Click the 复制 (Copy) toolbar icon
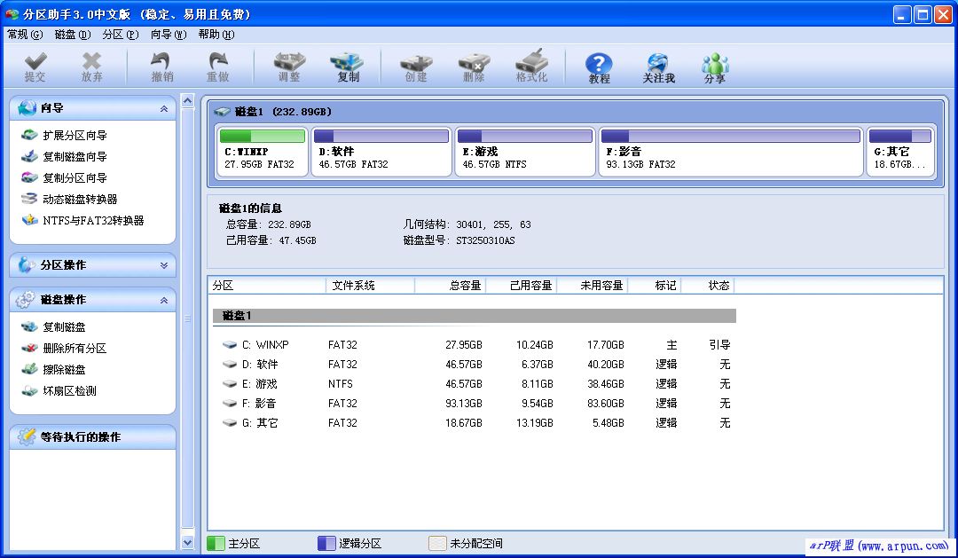The width and height of the screenshot is (958, 558). coord(348,67)
